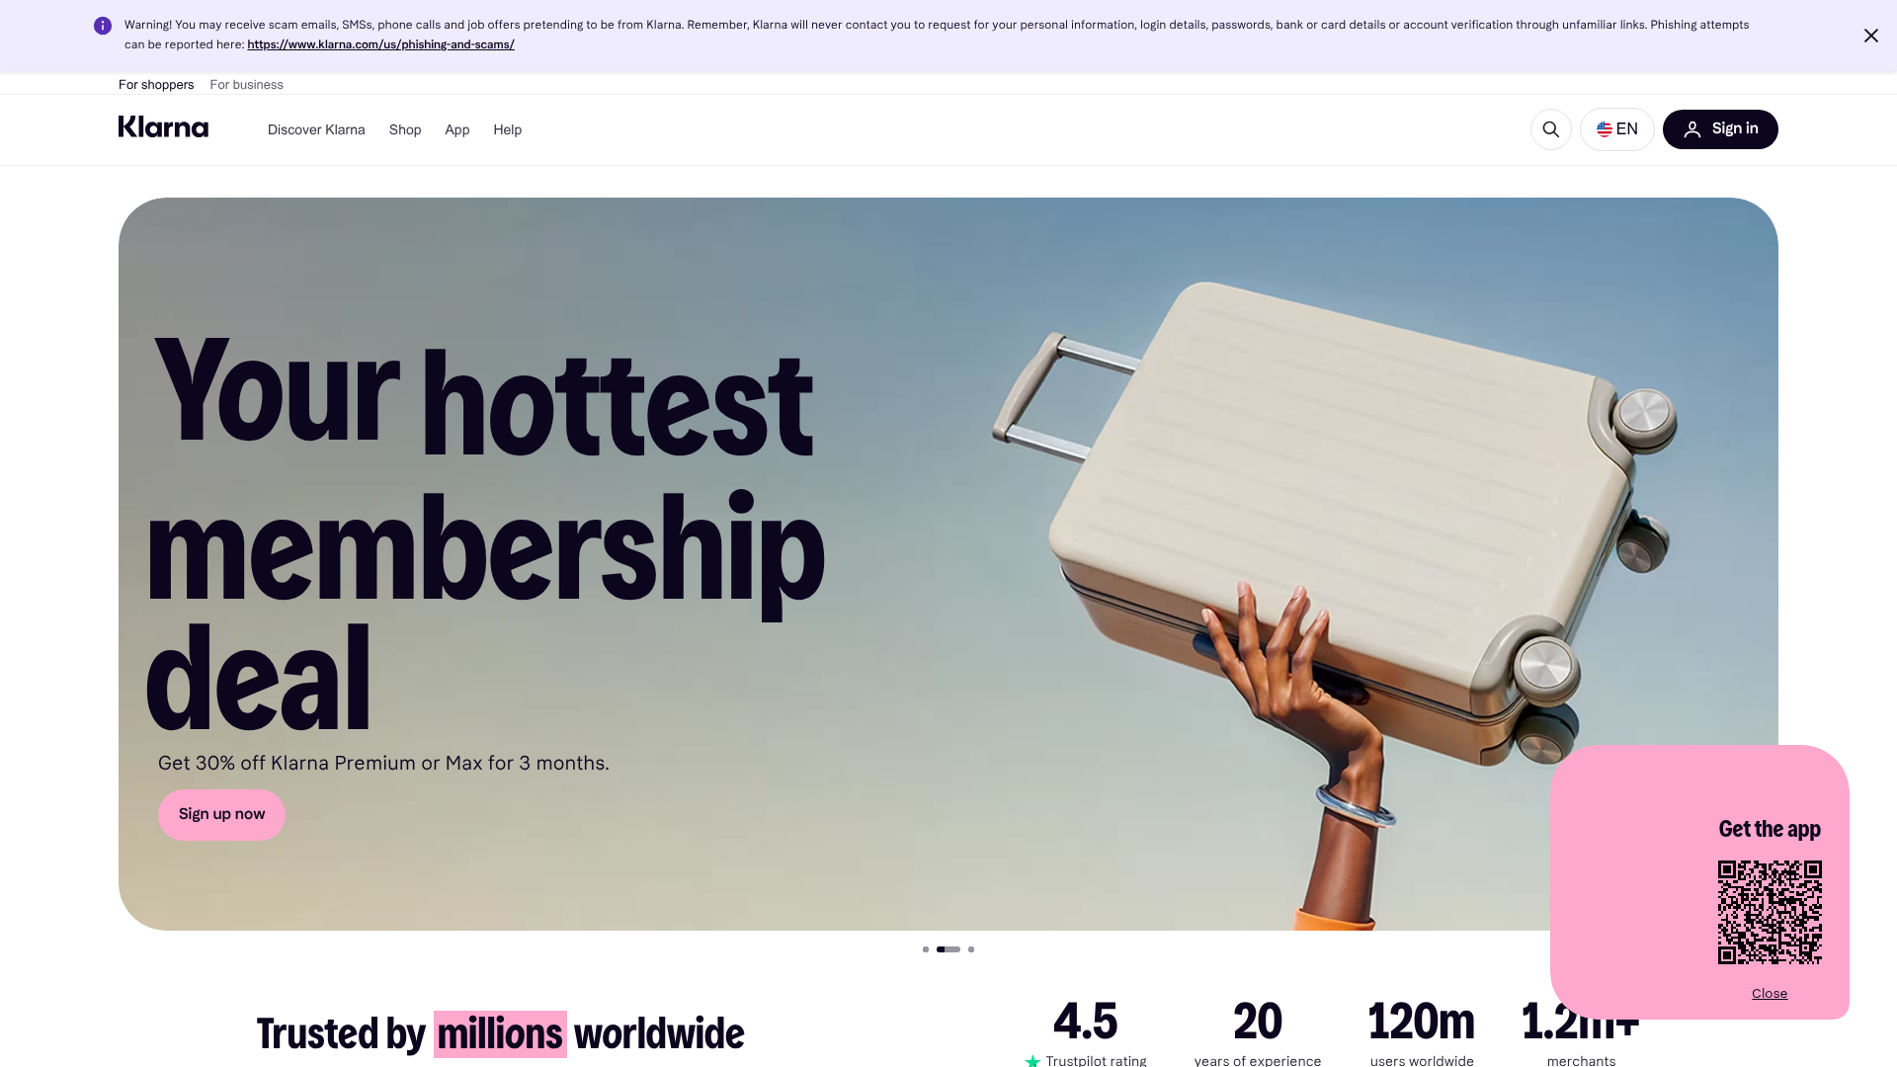The height and width of the screenshot is (1067, 1897).
Task: Select the first carousel dot
Action: [926, 949]
